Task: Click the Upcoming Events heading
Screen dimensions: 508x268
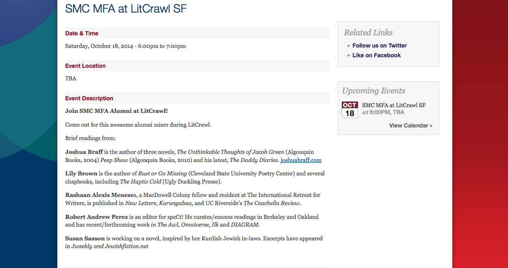Action: click(x=373, y=91)
